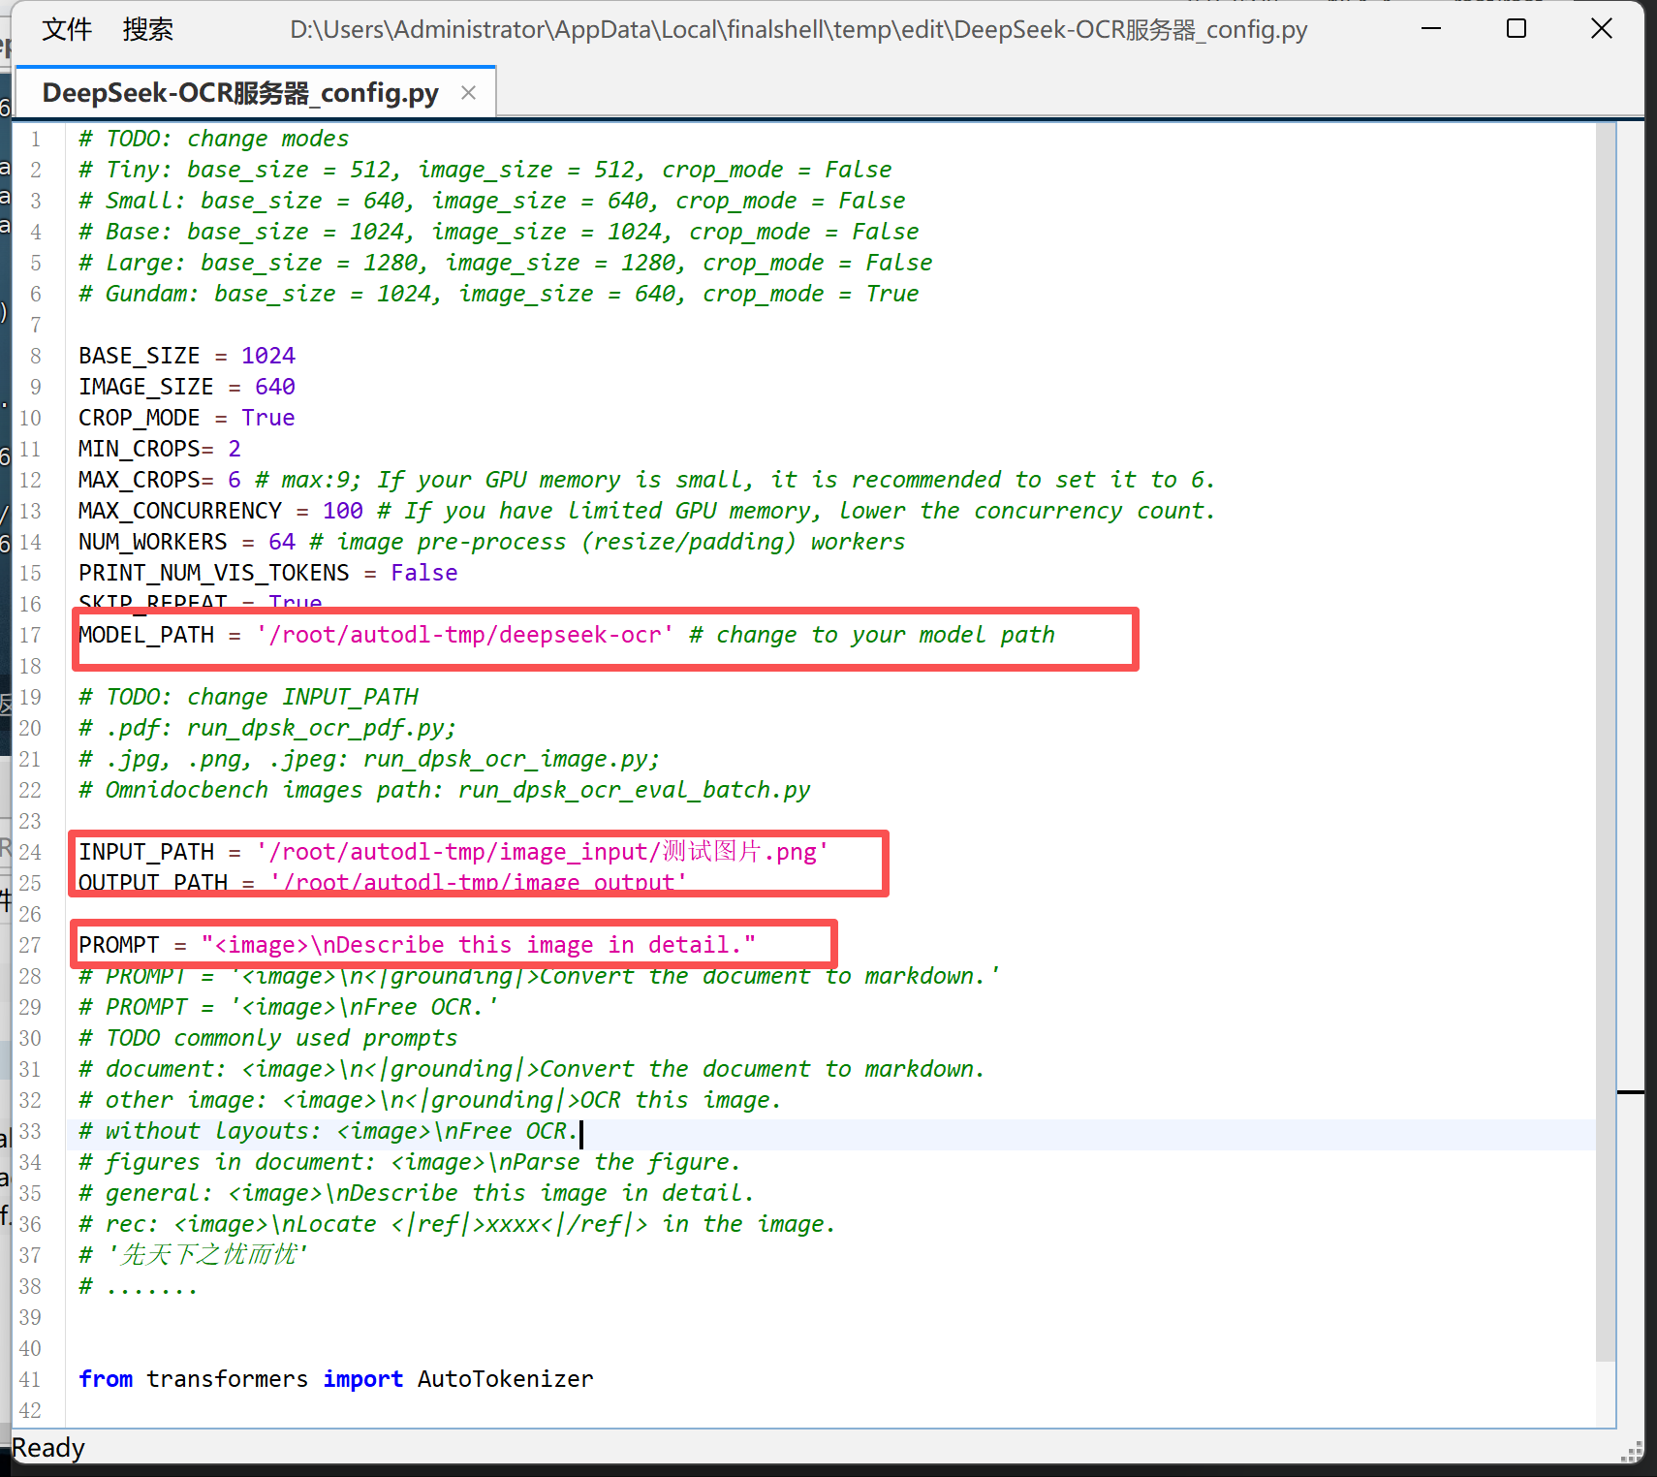The height and width of the screenshot is (1477, 1657).
Task: Click '# TODO: change INPUT_PATH' comment
Action: (x=249, y=697)
